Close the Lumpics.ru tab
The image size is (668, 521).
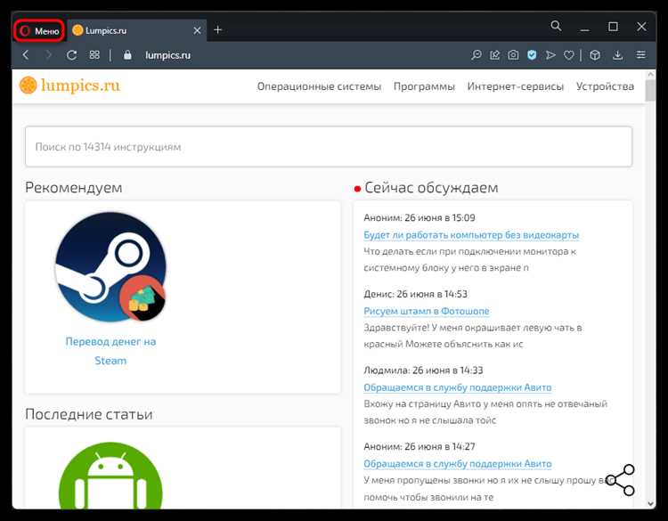197,30
